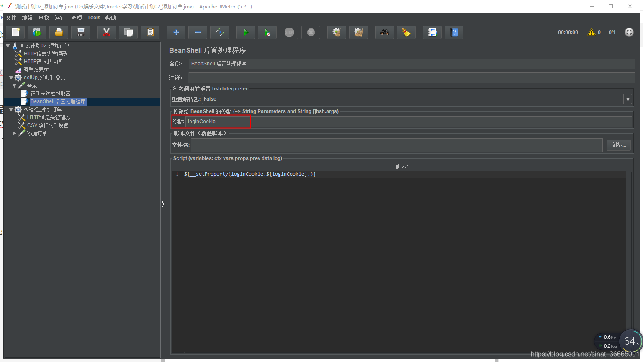Click the remote engines status icon
The image size is (643, 362).
coord(629,32)
